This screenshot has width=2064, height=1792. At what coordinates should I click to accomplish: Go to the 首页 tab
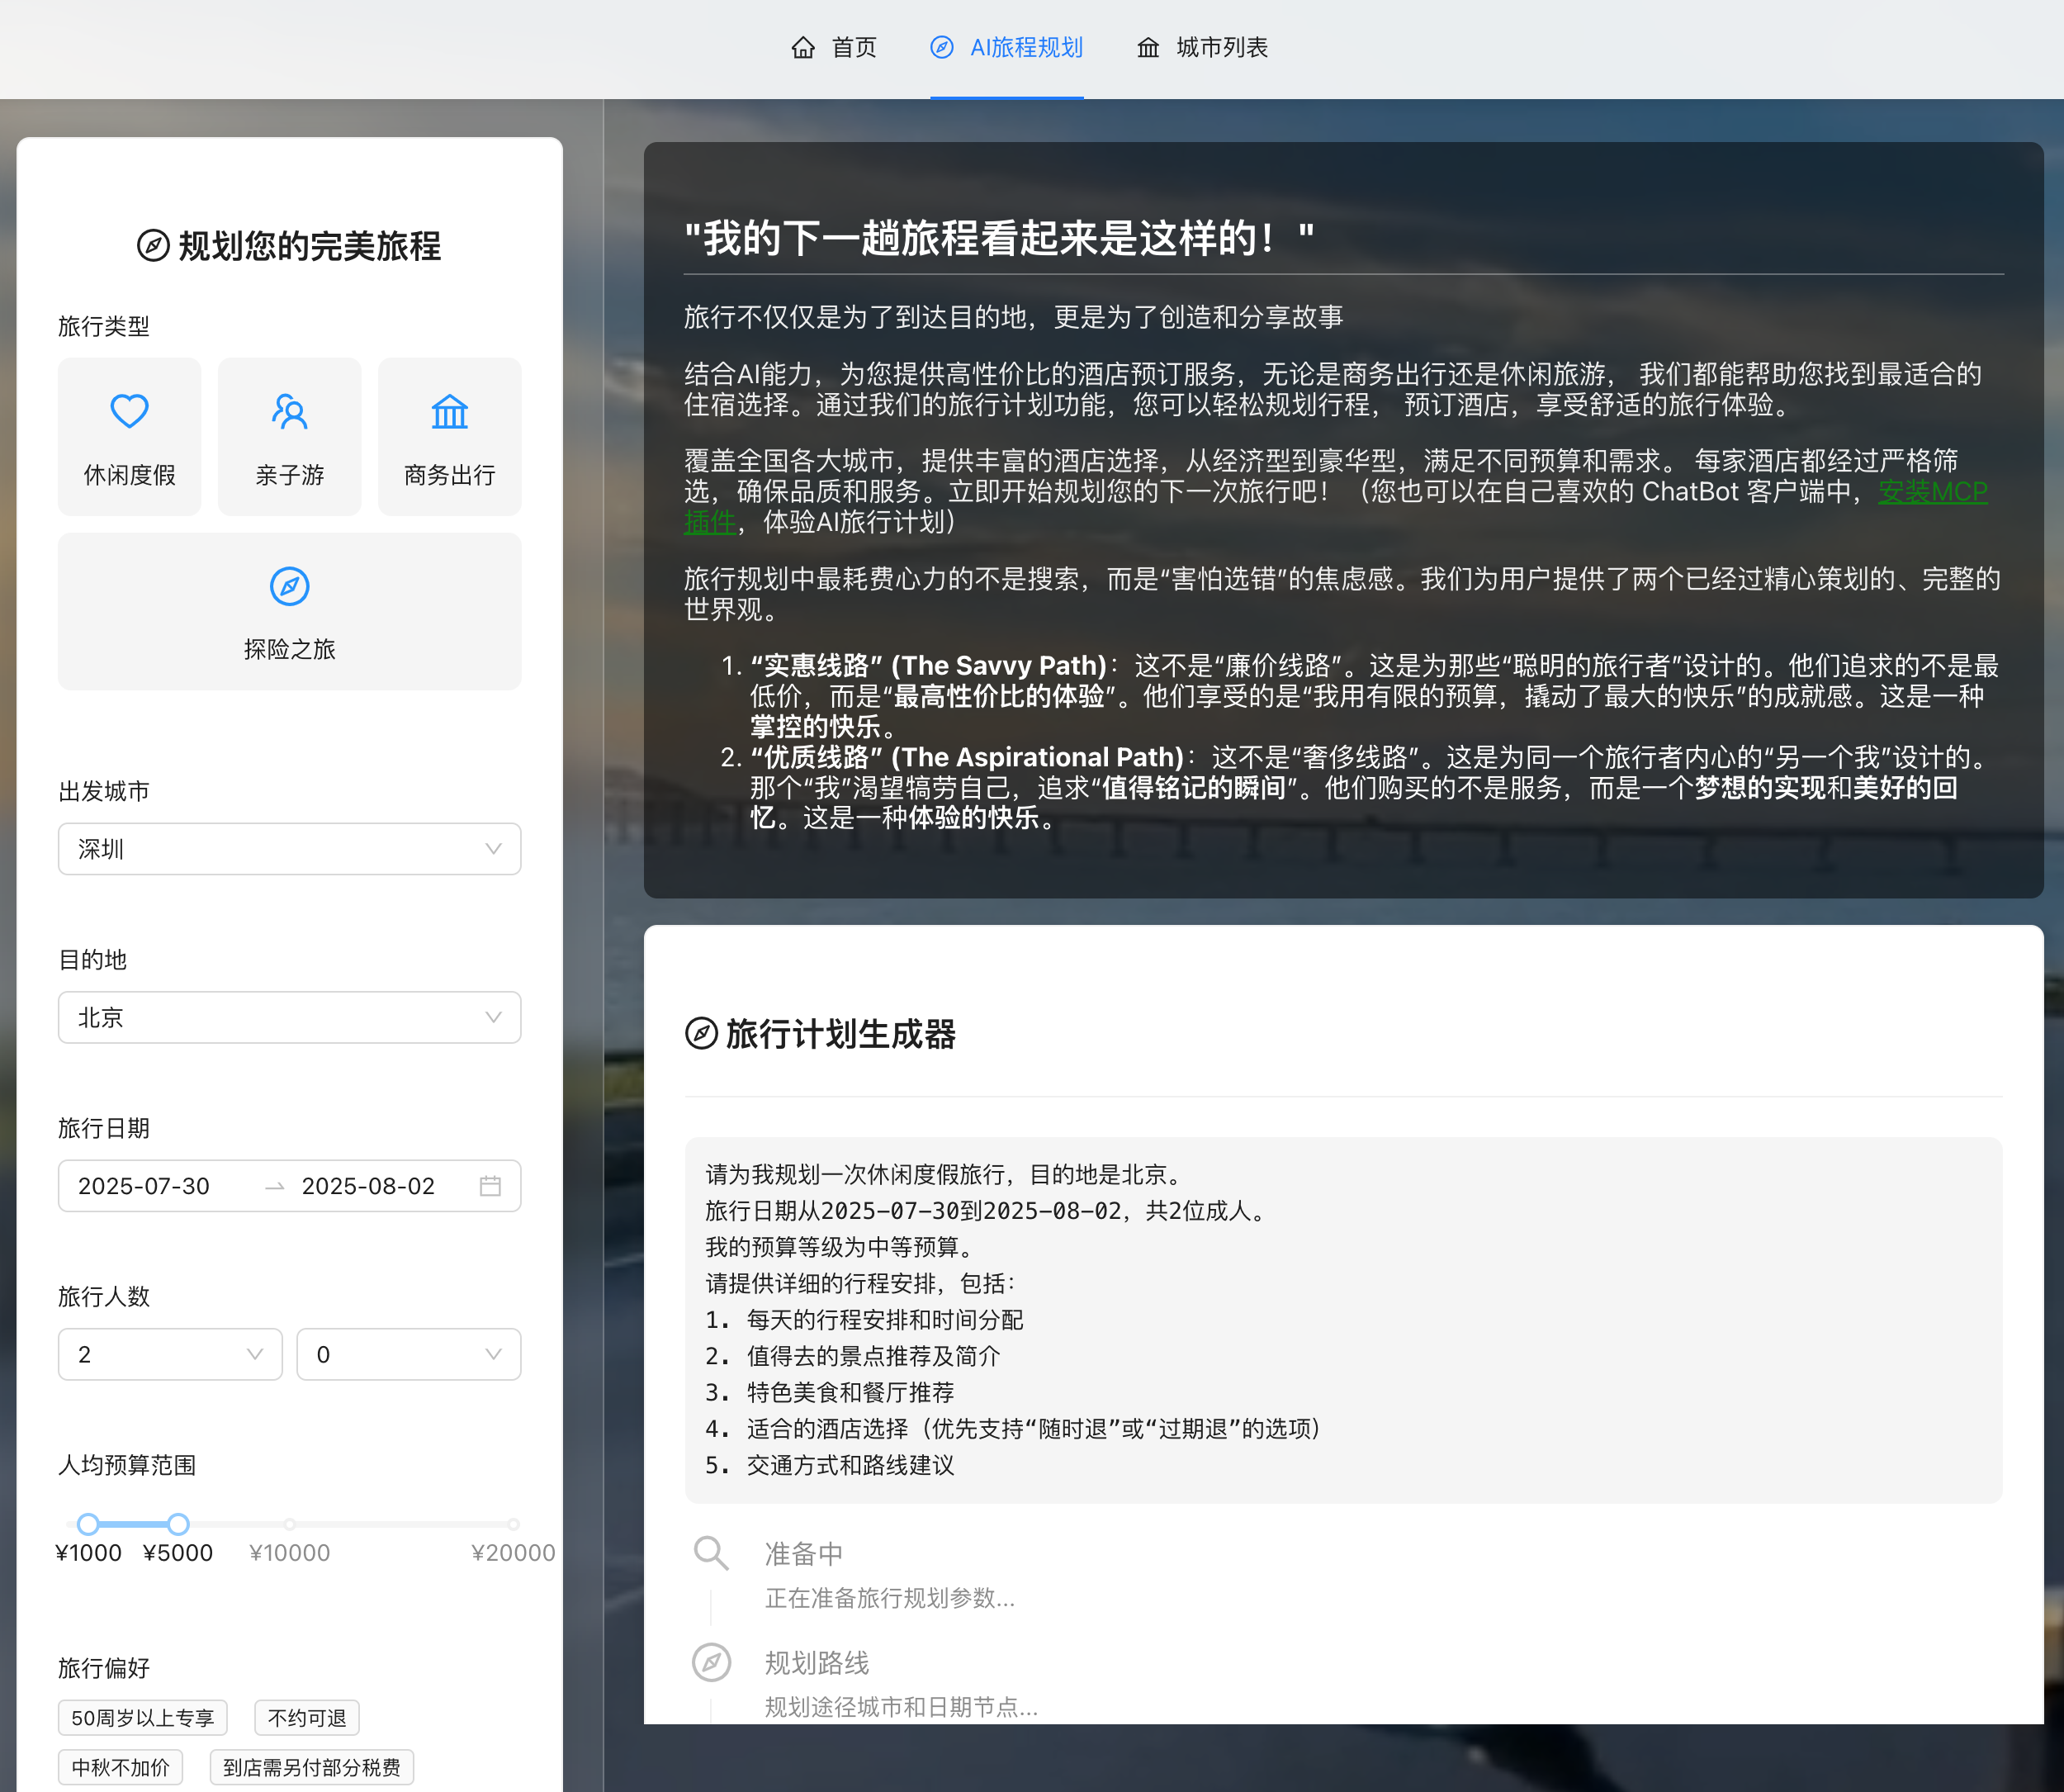tap(853, 47)
